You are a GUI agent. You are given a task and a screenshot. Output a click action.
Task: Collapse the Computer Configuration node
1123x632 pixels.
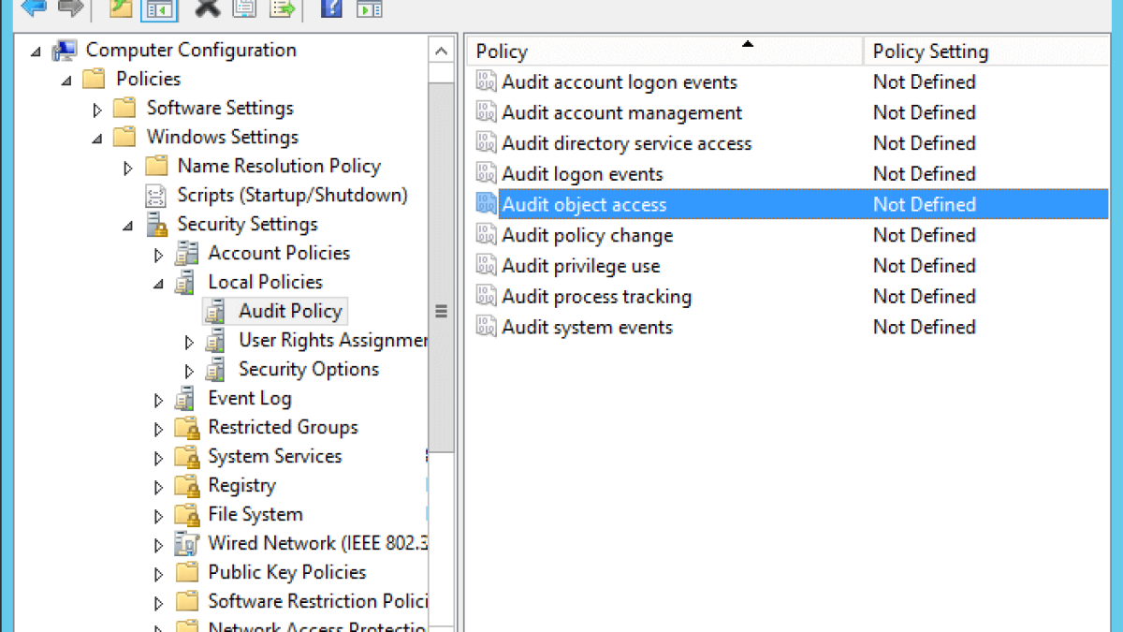click(36, 52)
